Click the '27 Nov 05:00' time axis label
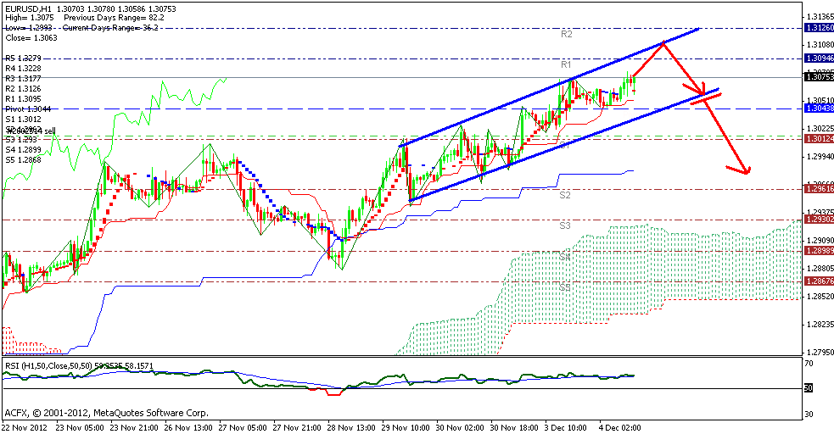 click(x=243, y=427)
